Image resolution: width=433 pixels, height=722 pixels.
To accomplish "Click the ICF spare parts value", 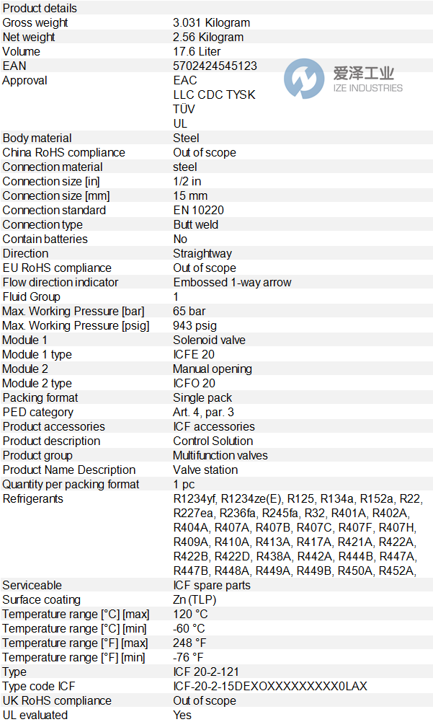I will tap(212, 585).
